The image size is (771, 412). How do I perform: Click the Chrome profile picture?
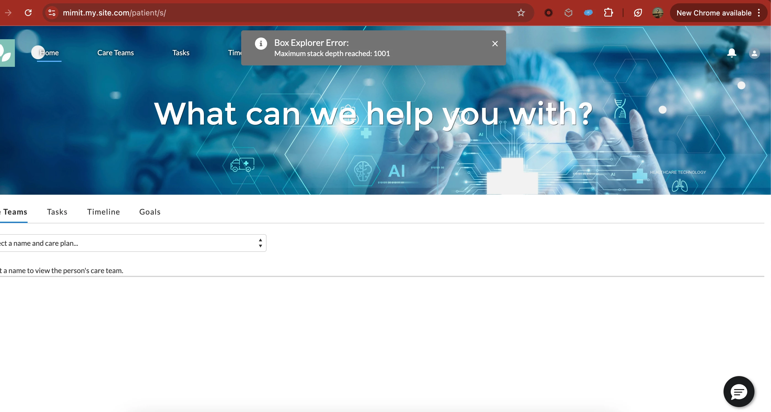pyautogui.click(x=658, y=13)
